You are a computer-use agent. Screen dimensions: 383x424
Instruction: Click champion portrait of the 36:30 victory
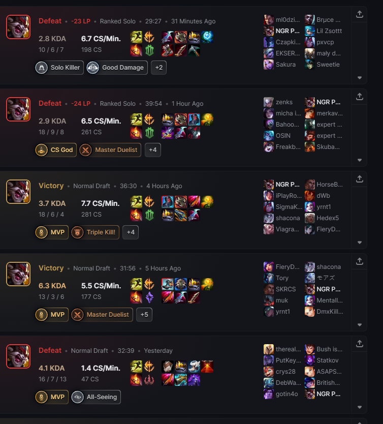[x=18, y=192]
